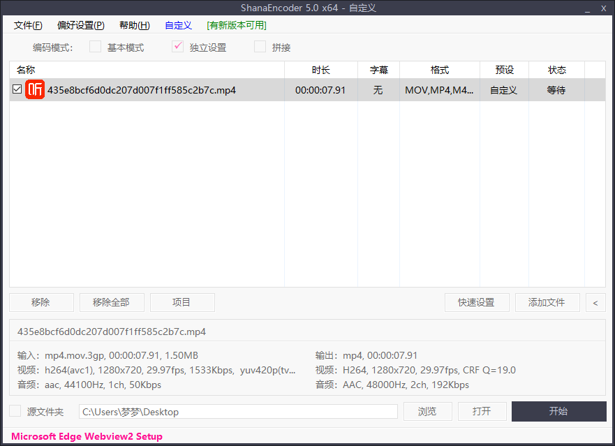Click the red ShanaEncoder file icon thumbnail
The height and width of the screenshot is (446, 615).
[x=35, y=89]
